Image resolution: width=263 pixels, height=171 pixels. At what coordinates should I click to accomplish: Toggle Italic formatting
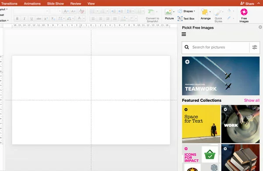coord(24,18)
